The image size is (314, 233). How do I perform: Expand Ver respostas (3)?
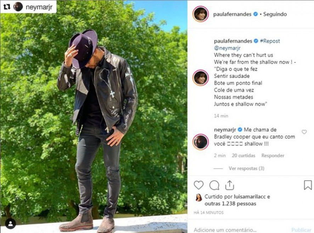click(x=247, y=168)
